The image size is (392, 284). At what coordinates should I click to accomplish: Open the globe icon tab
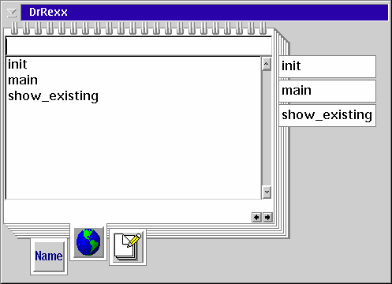click(x=88, y=242)
